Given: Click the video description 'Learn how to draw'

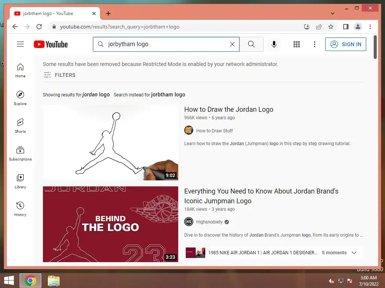Looking at the screenshot, I should (x=267, y=144).
